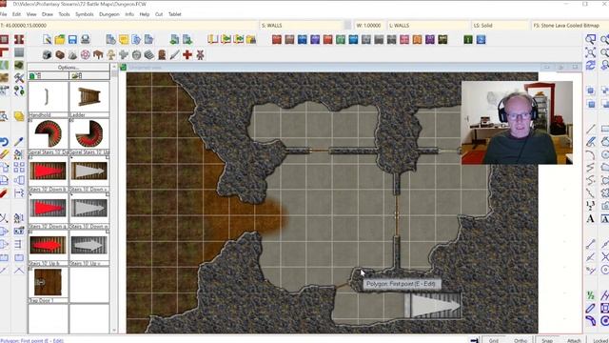Open the L: WALLS layer selector
This screenshot has width=609, height=343.
coord(428,26)
